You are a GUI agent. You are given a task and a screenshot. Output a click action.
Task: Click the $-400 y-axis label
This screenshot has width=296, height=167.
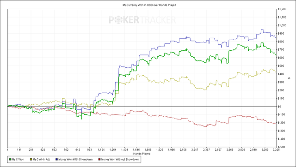[281, 139]
